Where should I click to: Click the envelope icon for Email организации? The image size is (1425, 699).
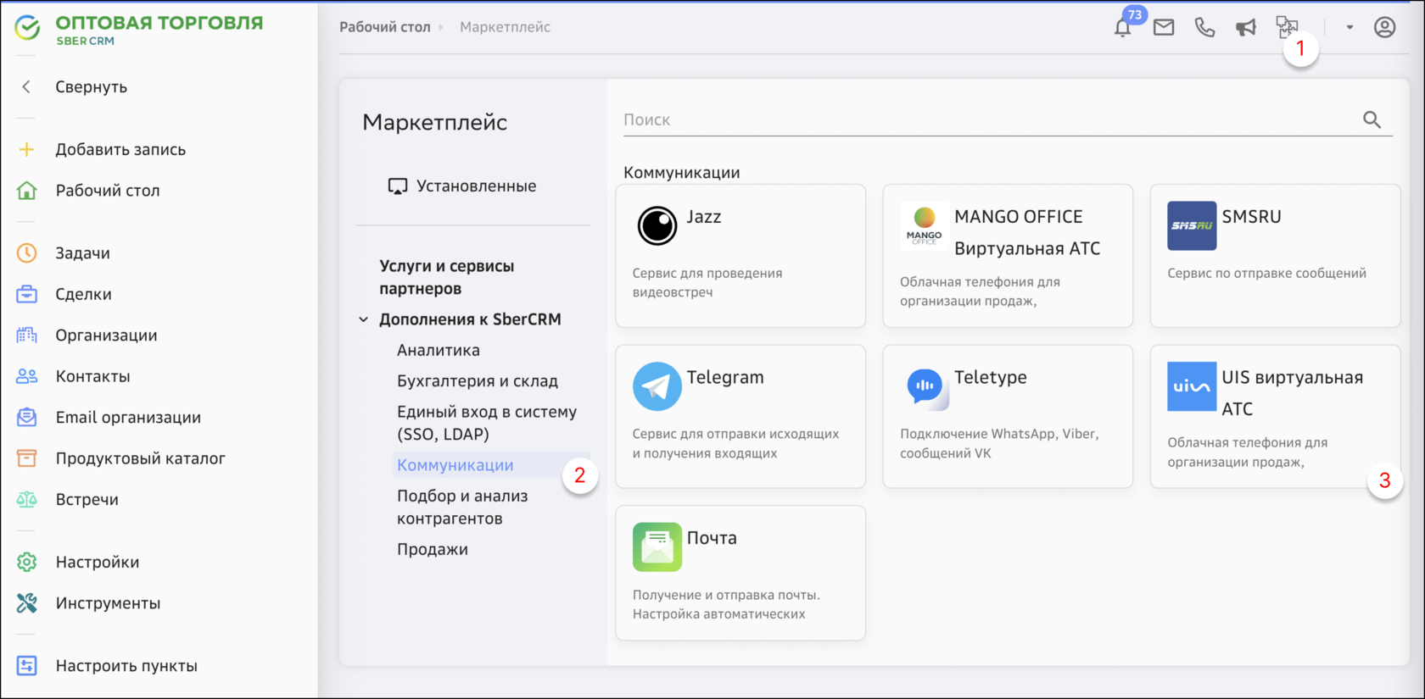[x=26, y=417]
